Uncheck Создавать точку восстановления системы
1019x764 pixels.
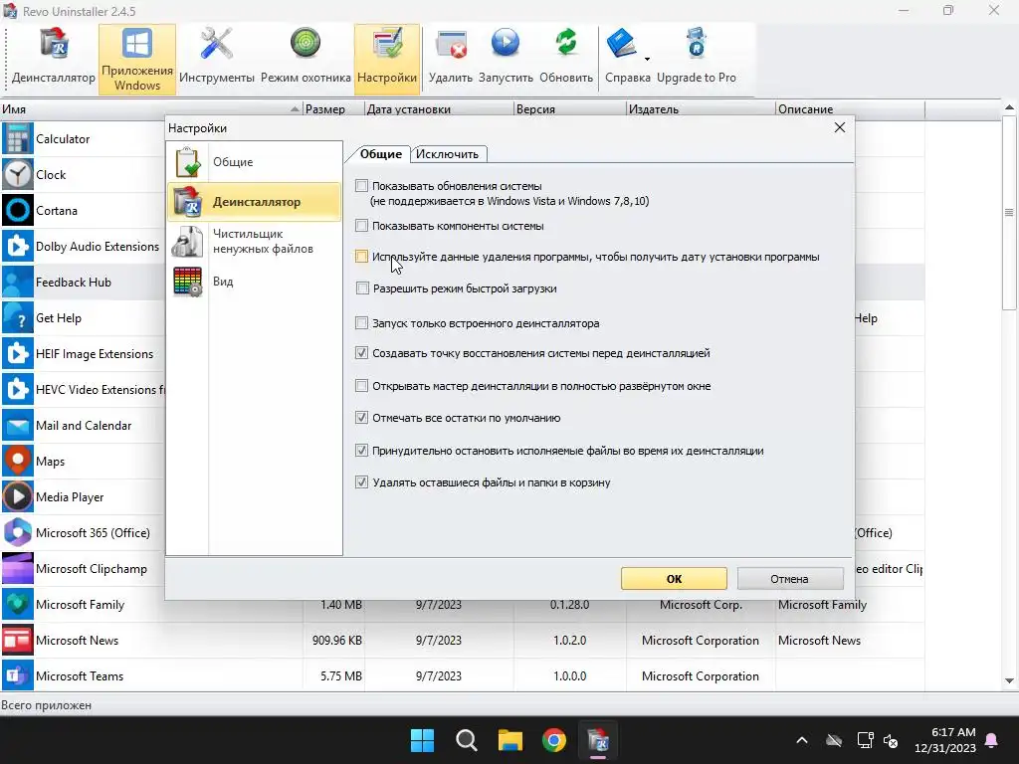coord(362,353)
